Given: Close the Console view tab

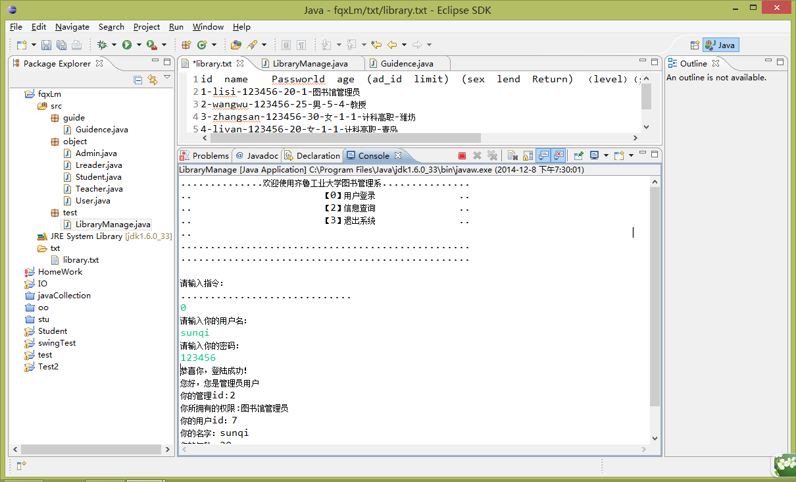Looking at the screenshot, I should [x=398, y=155].
